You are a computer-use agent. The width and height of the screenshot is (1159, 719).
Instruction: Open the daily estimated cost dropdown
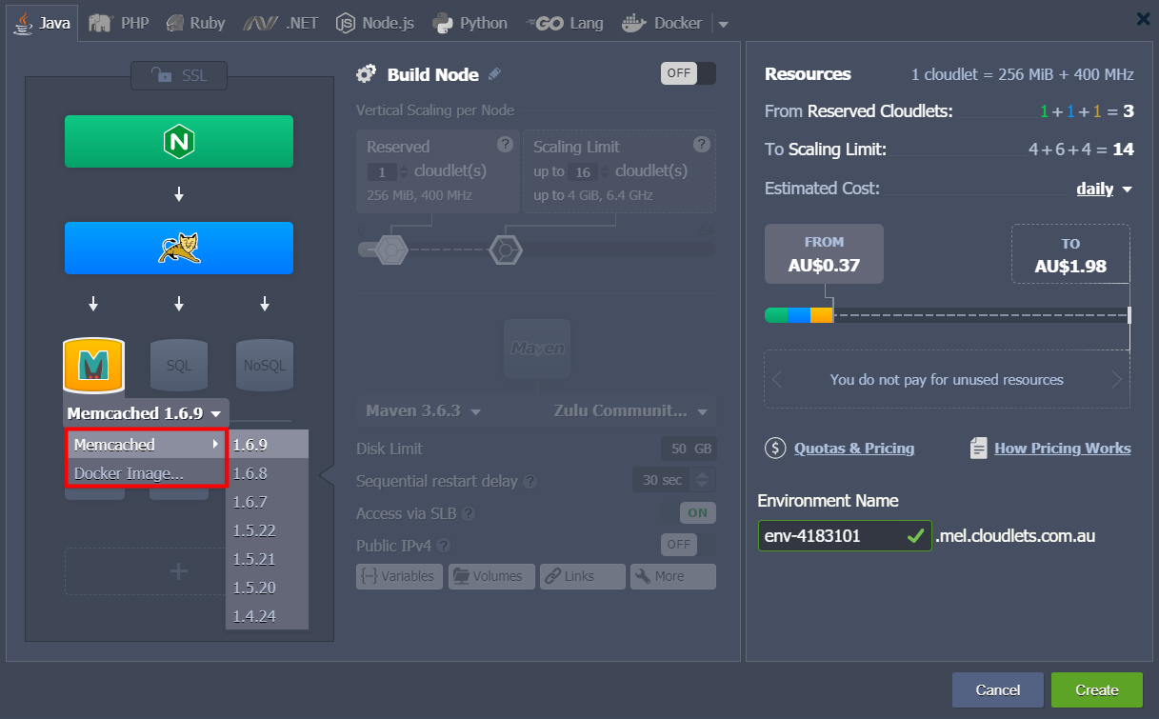(1104, 189)
